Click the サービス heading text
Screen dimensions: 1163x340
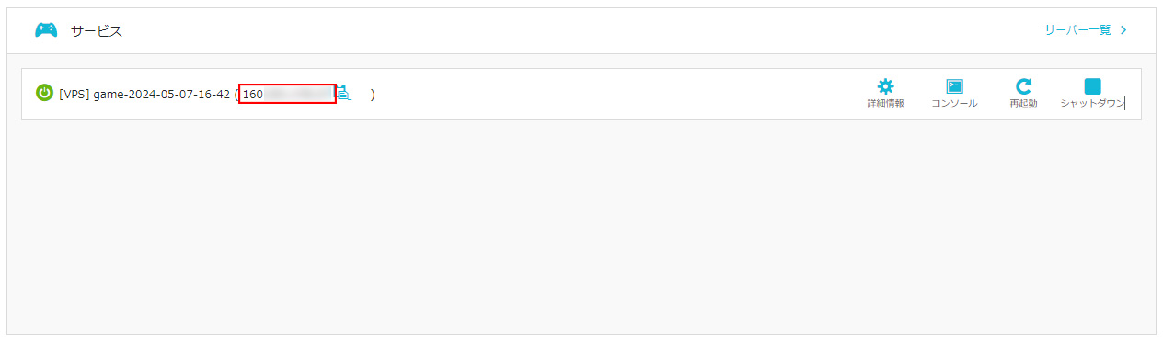97,31
